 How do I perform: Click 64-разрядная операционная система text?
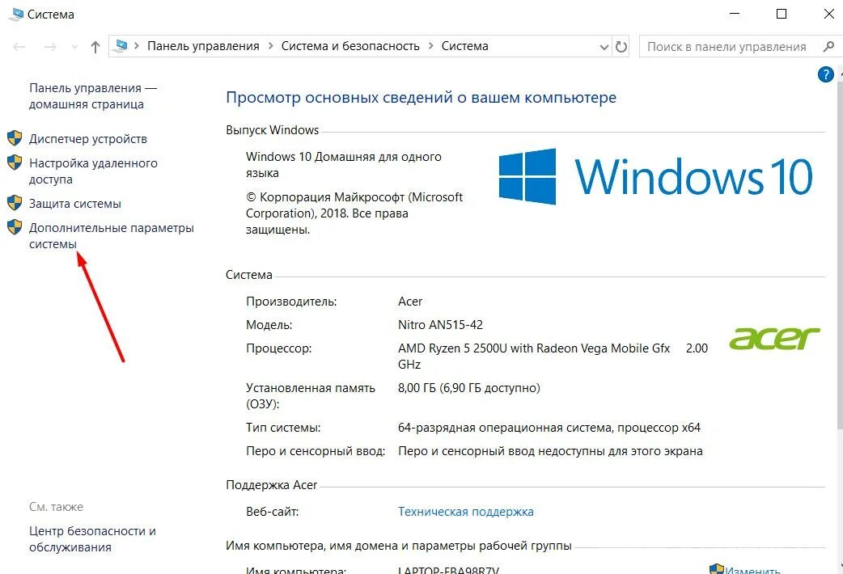pyautogui.click(x=549, y=428)
